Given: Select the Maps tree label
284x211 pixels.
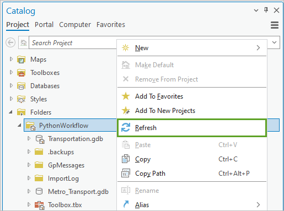Looking at the screenshot, I should tap(38, 59).
